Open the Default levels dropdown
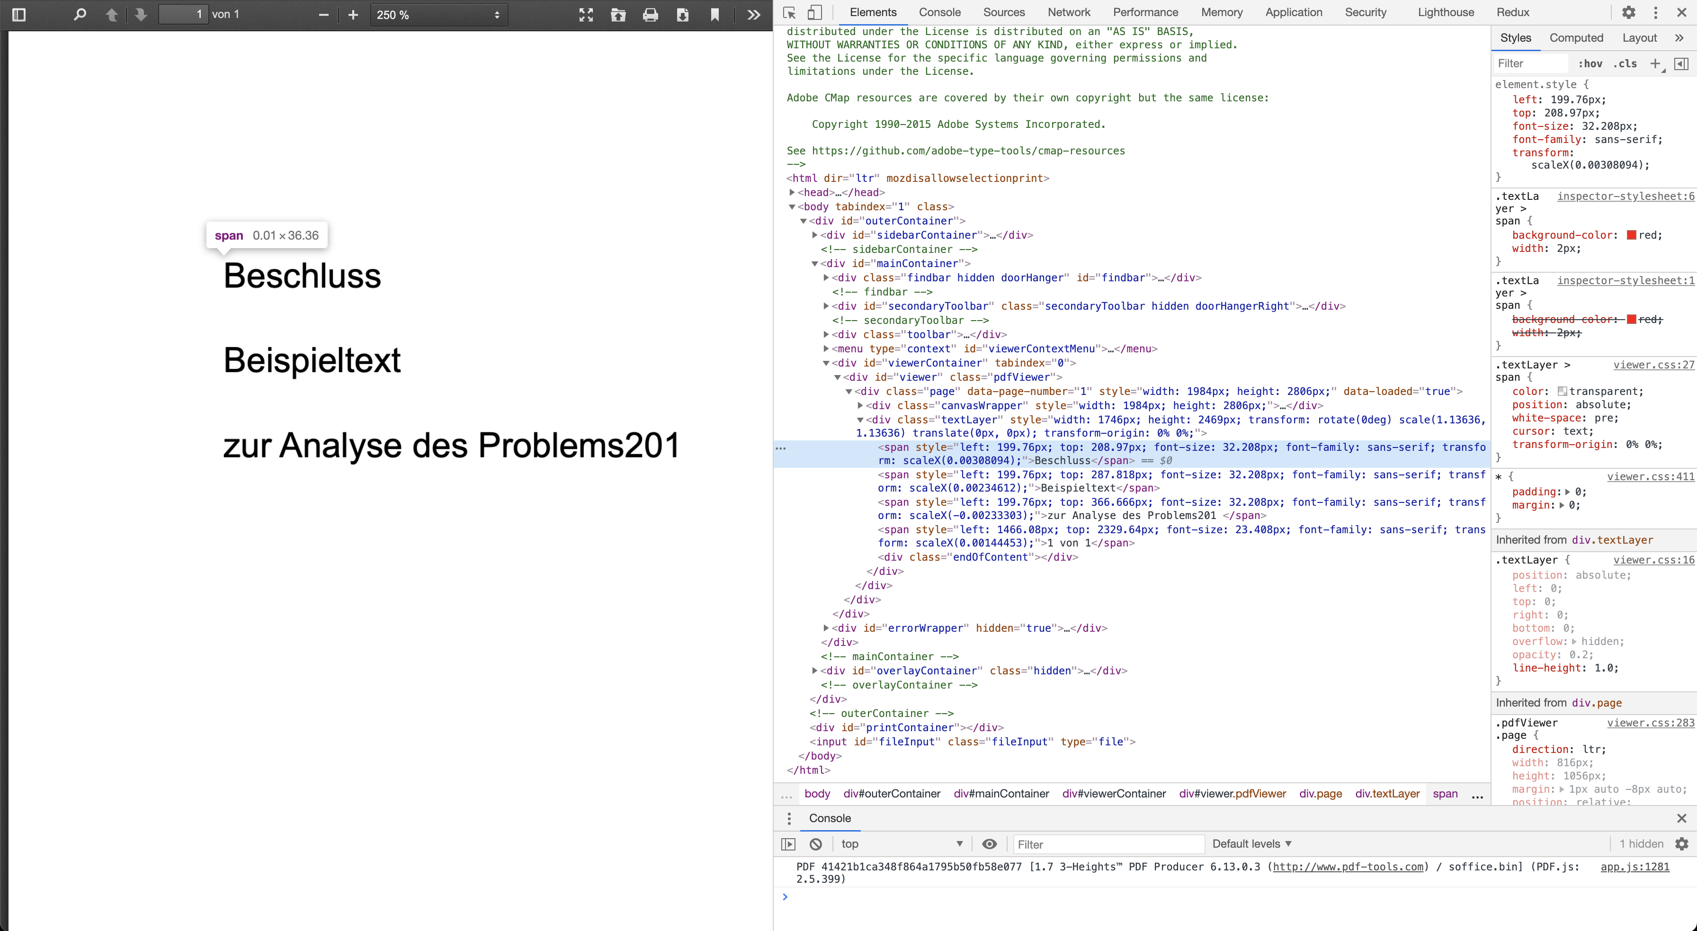The height and width of the screenshot is (931, 1697). pyautogui.click(x=1251, y=844)
